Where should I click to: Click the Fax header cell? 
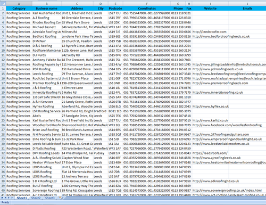click(x=189, y=9)
